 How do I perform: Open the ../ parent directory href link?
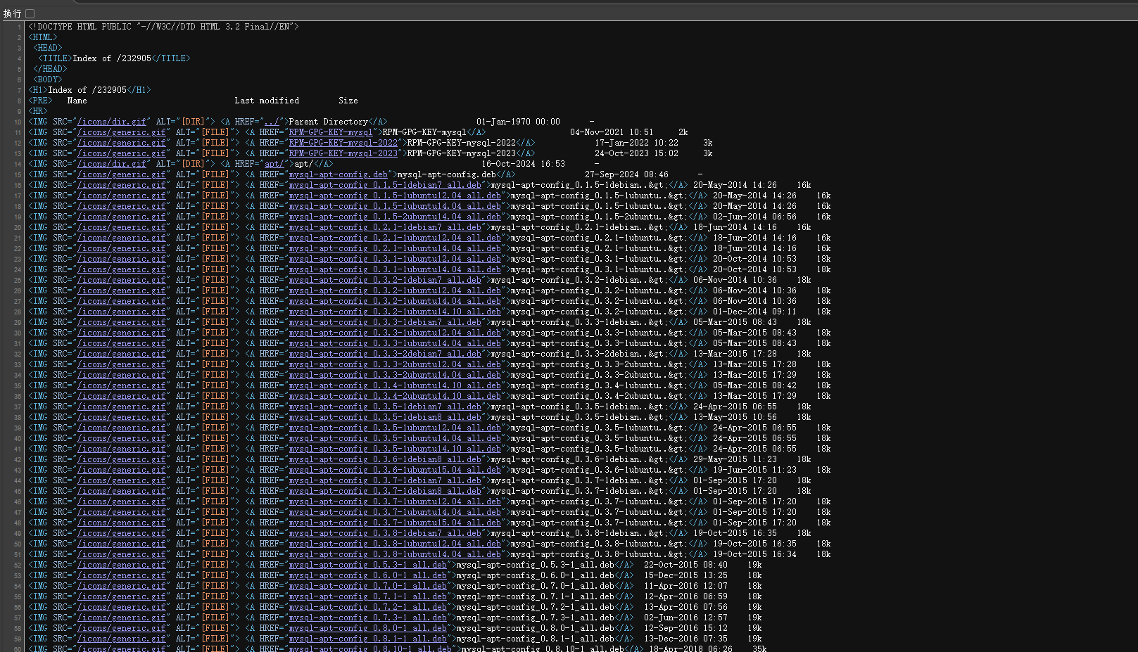pyautogui.click(x=272, y=122)
